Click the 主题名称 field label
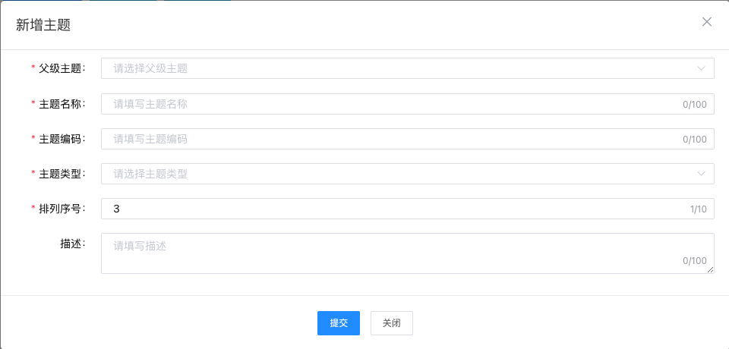This screenshot has height=349, width=729. [x=62, y=104]
